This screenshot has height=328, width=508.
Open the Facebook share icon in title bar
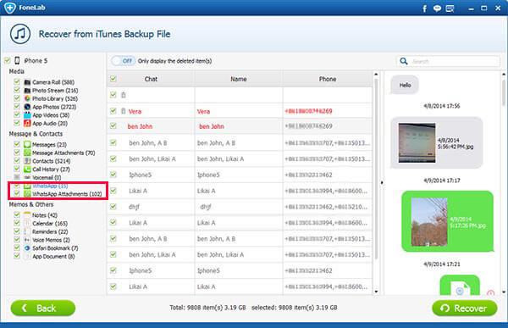[425, 8]
